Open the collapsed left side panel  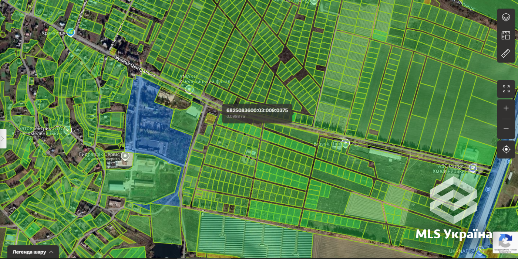click(x=3, y=139)
